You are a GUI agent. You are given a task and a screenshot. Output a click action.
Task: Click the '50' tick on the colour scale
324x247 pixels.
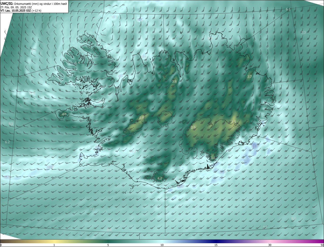click(x=322, y=245)
